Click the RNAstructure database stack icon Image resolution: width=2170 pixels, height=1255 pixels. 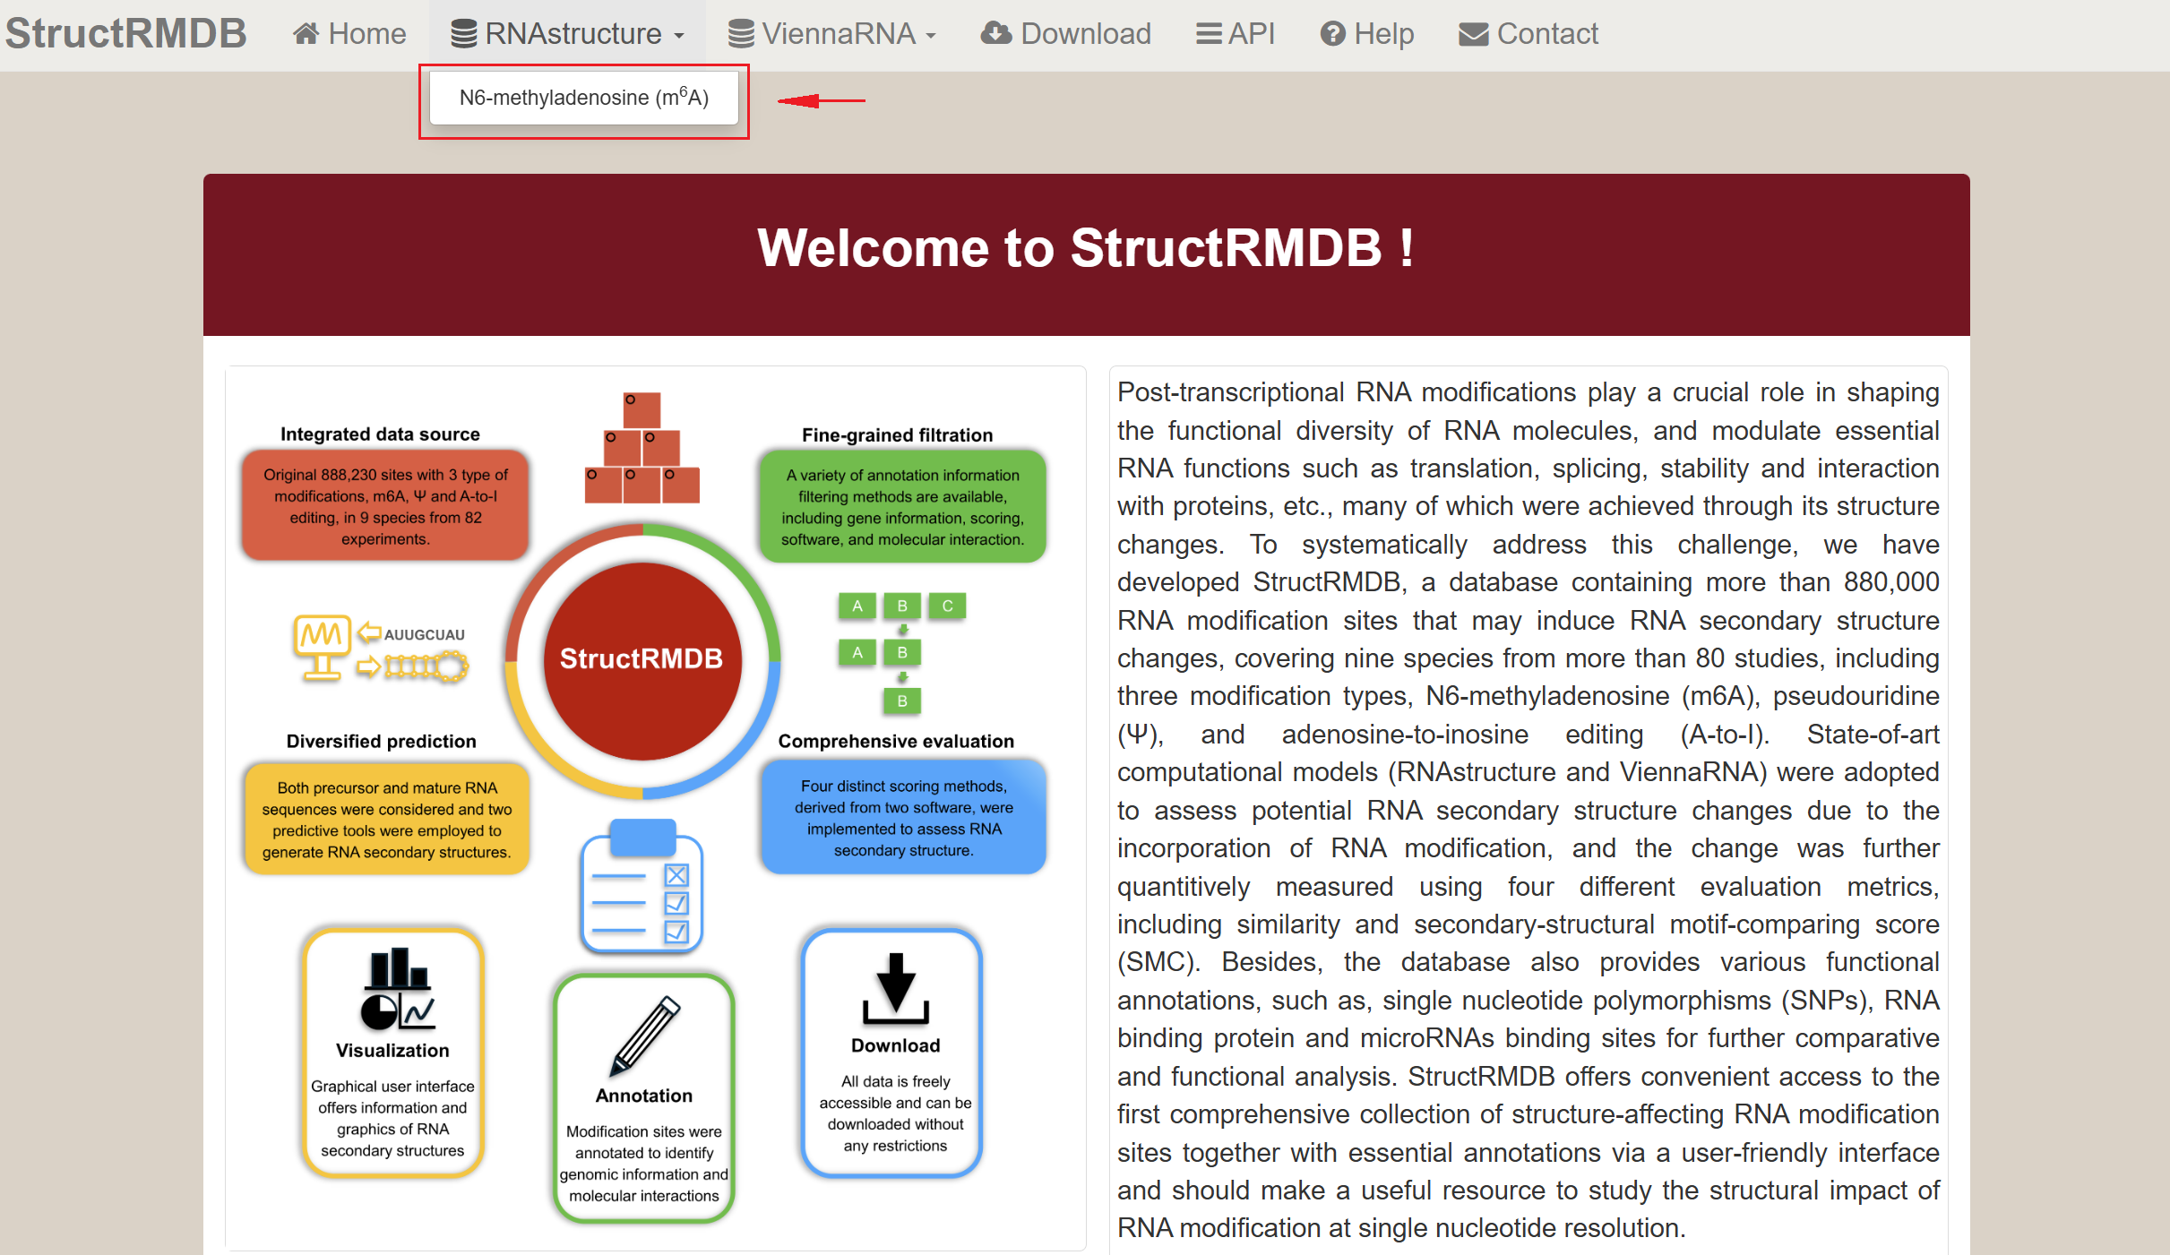(463, 34)
